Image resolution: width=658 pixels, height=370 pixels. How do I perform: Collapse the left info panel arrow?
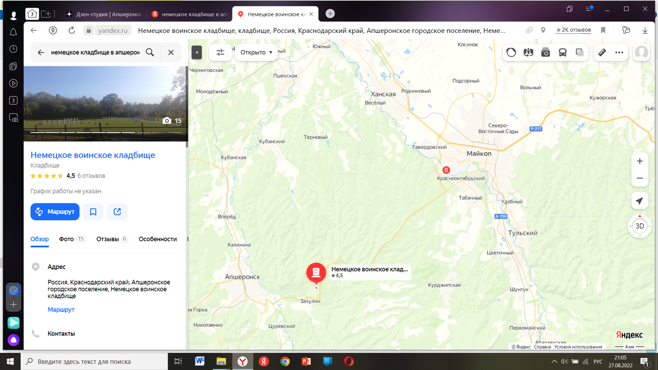(197, 53)
